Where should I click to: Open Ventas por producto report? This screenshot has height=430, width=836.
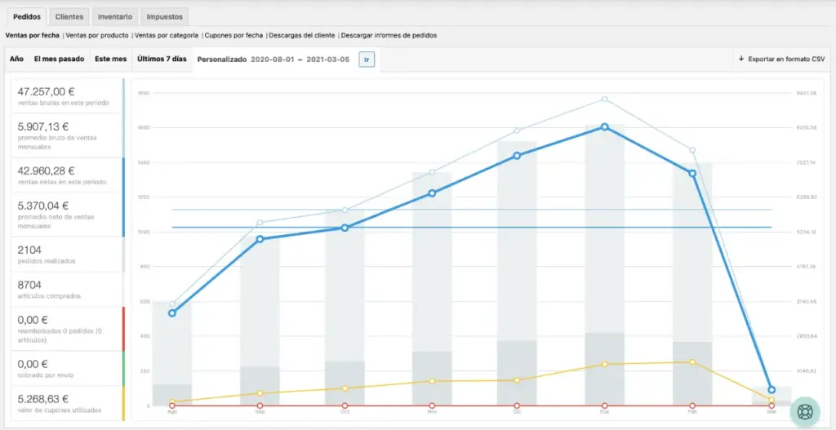tap(97, 35)
